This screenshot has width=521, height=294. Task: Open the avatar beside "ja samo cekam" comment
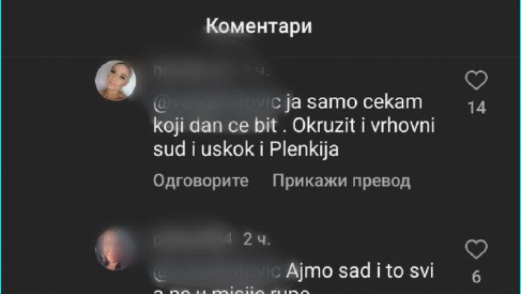[x=115, y=81]
